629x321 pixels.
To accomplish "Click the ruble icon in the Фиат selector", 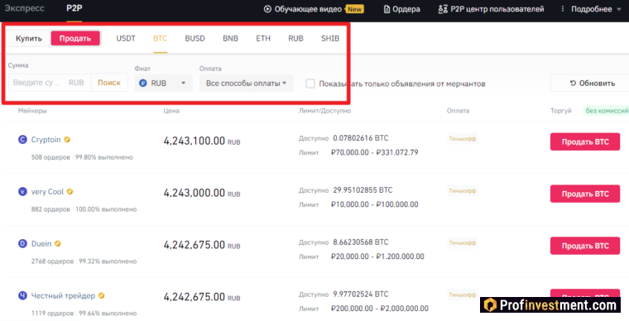I will 143,84.
